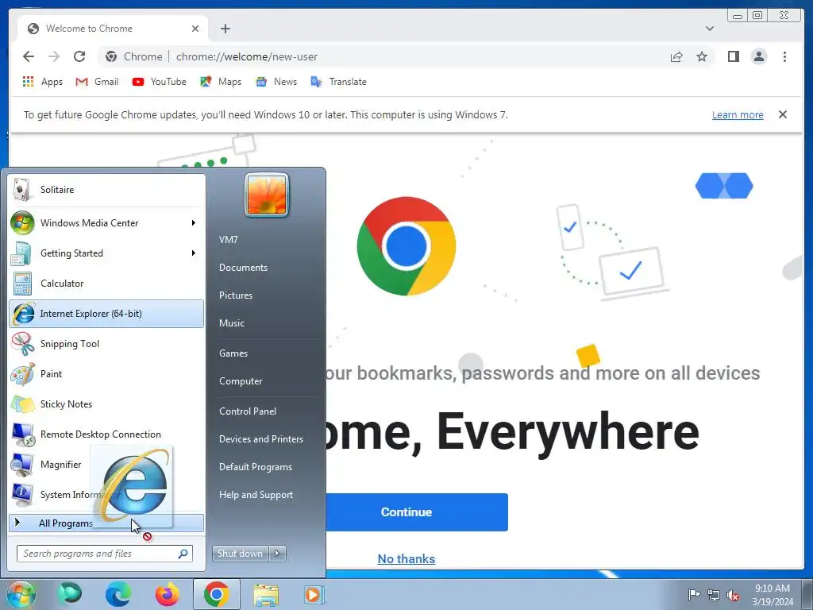
Task: Open Control Panel
Action: point(248,411)
